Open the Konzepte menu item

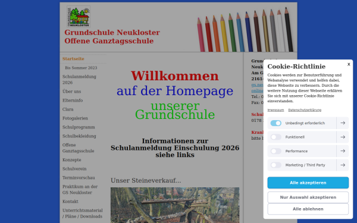pyautogui.click(x=72, y=160)
